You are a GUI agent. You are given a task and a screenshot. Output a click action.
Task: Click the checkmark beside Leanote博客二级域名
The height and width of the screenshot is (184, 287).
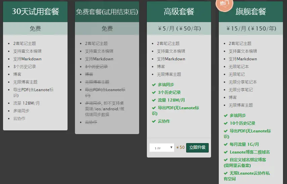pyautogui.click(x=226, y=152)
